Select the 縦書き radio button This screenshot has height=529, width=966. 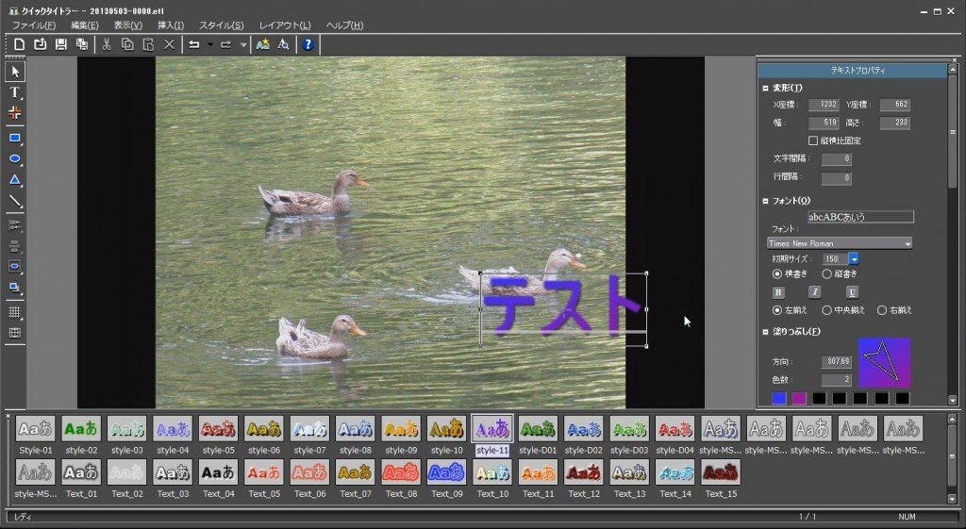pyautogui.click(x=827, y=274)
